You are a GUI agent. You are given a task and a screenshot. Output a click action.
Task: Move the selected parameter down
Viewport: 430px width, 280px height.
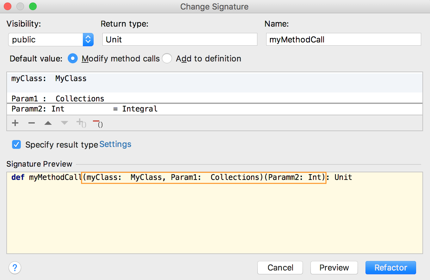pyautogui.click(x=64, y=123)
